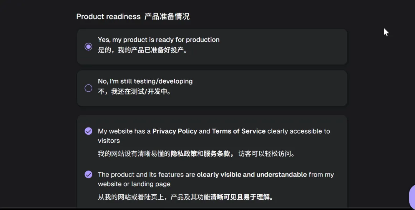Toggle the "clearly visible and understandable" product checkbox
This screenshot has width=415, height=210.
click(x=88, y=175)
